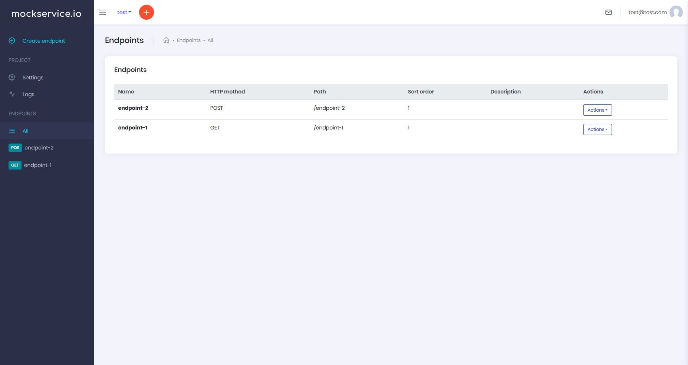688x365 pixels.
Task: Click the Create endpoint link
Action: [x=43, y=40]
